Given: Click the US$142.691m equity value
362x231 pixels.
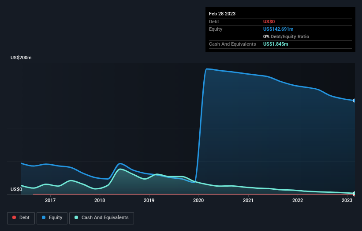Looking at the screenshot, I should coord(278,29).
